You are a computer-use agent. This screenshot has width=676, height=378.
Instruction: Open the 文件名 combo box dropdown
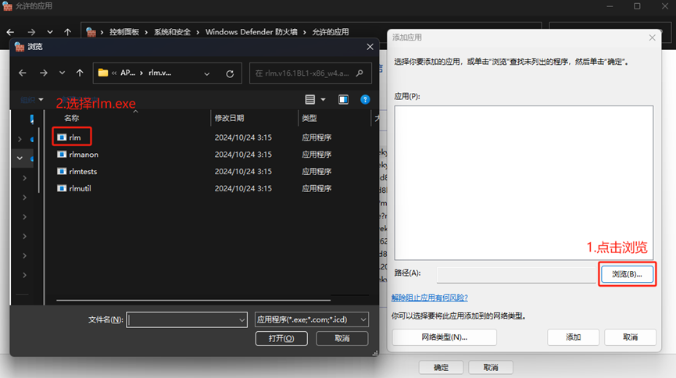[241, 319]
